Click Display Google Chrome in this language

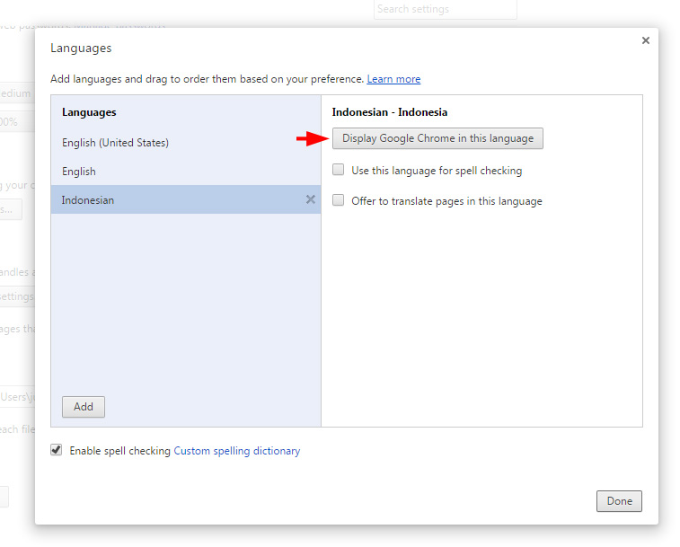(437, 138)
